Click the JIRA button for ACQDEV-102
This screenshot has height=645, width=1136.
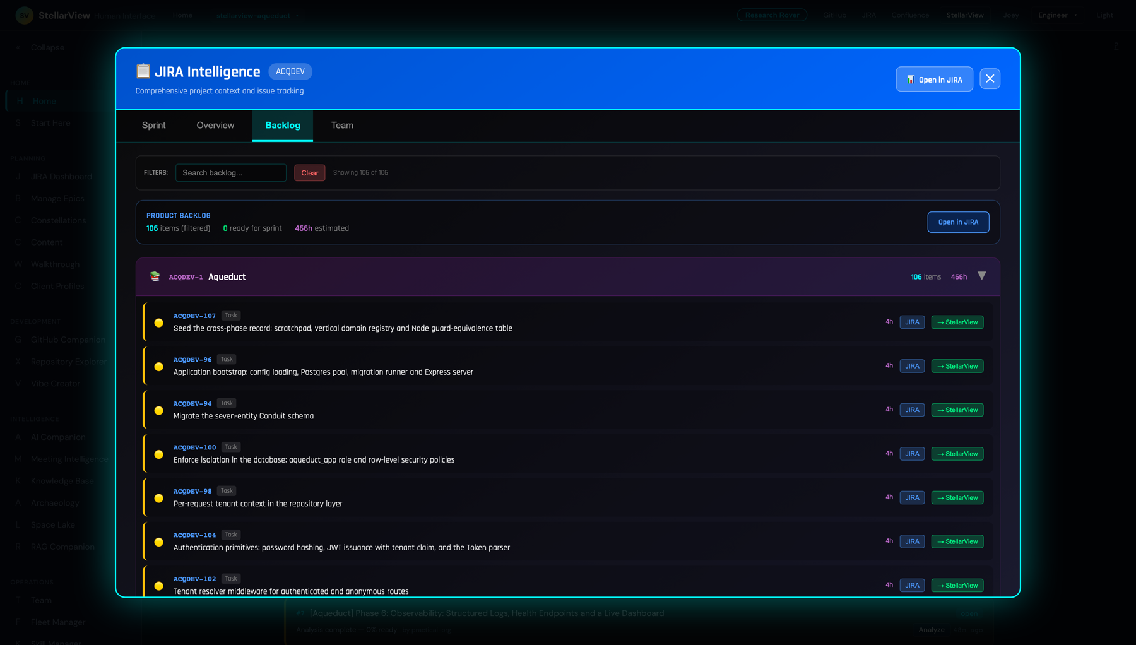(x=912, y=586)
